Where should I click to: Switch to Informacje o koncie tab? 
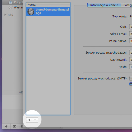(104, 5)
